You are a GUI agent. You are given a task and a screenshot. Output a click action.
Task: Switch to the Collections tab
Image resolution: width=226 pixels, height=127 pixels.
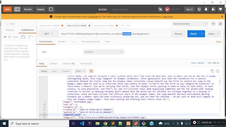click(x=28, y=30)
